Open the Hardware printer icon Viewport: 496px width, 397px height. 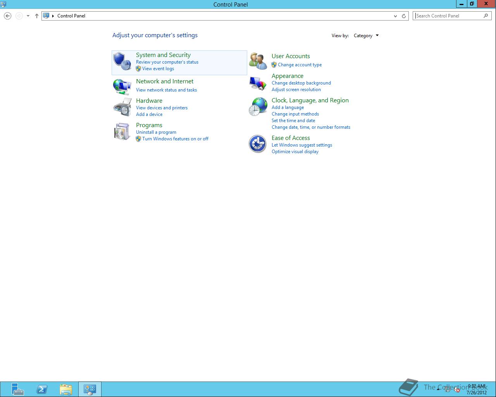point(122,107)
